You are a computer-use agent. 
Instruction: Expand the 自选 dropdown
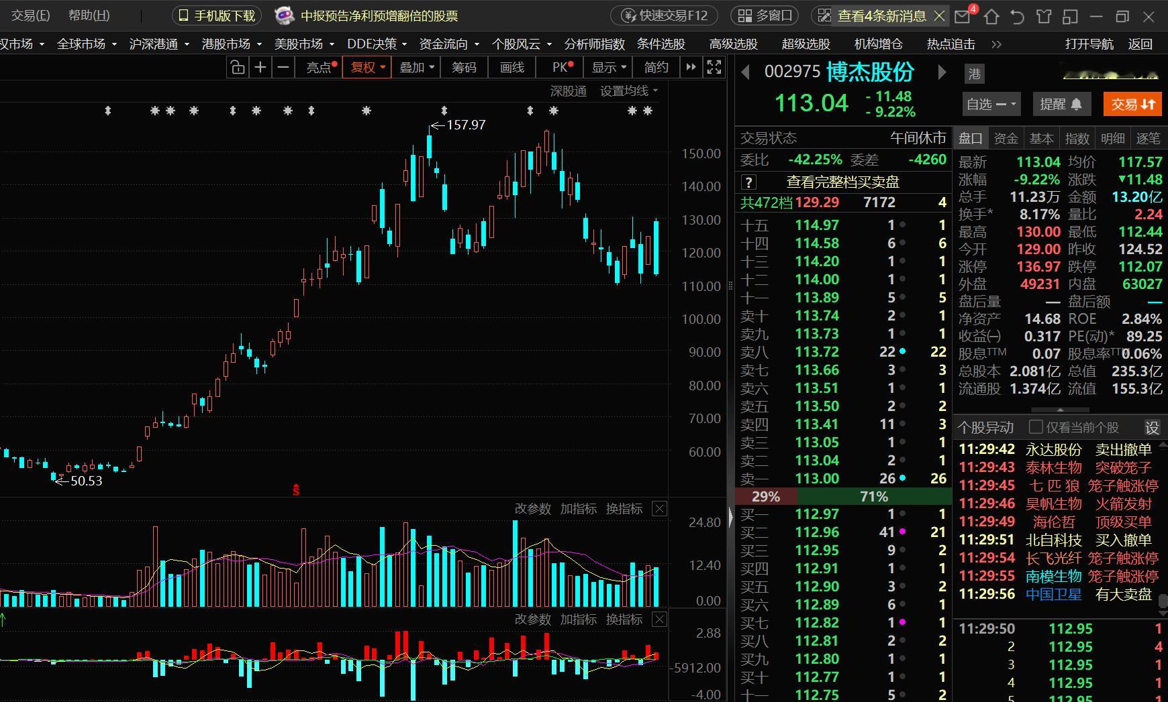click(991, 104)
